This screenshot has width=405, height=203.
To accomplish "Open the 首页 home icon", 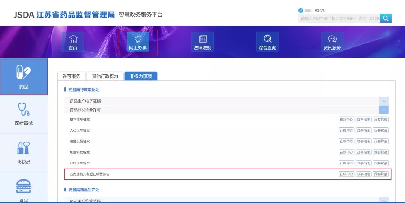I will pyautogui.click(x=73, y=42).
